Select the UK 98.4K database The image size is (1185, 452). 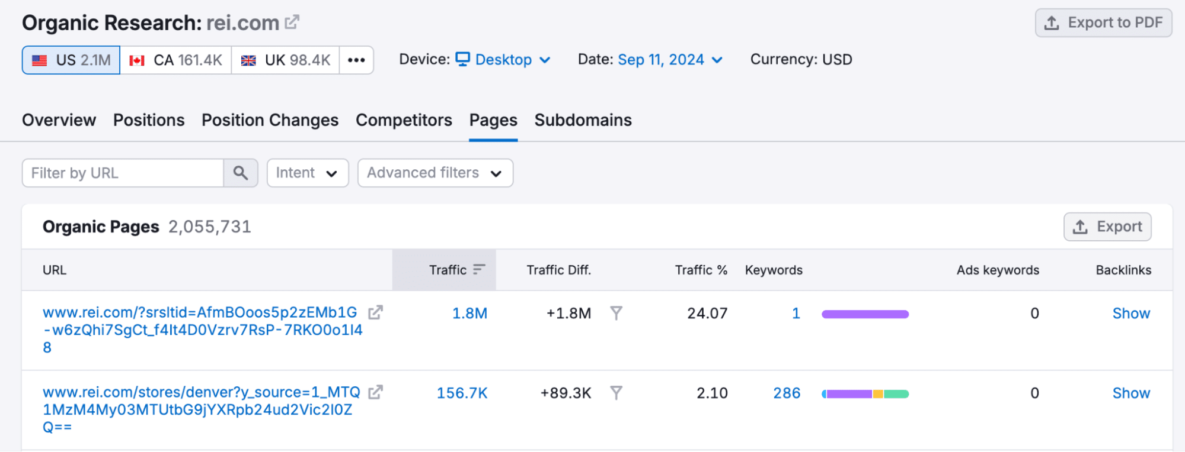(x=286, y=60)
